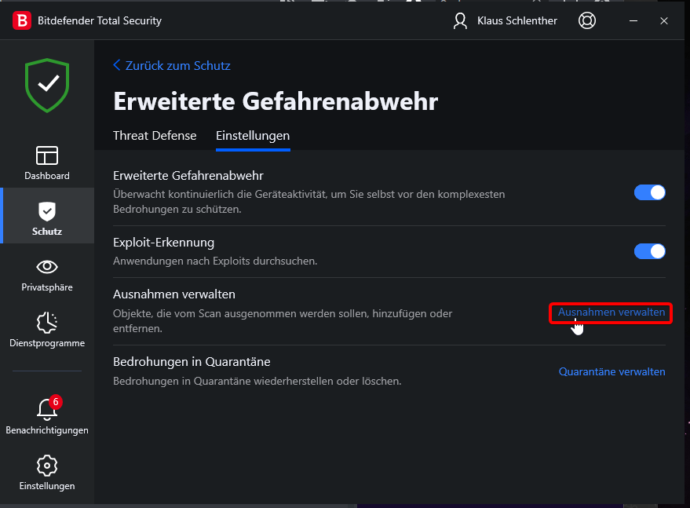Open Benachrichtigungen bell icon with badge
The height and width of the screenshot is (508, 690).
[x=47, y=409]
